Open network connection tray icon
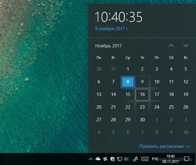The height and width of the screenshot is (165, 196). pos(120,159)
